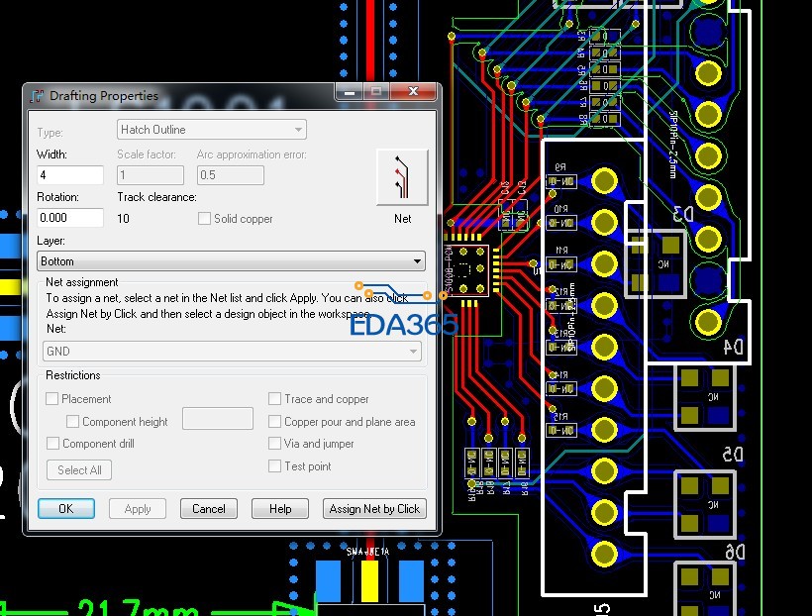Image resolution: width=812 pixels, height=616 pixels.
Task: Click the D6 component label on PCB
Action: coord(735,552)
